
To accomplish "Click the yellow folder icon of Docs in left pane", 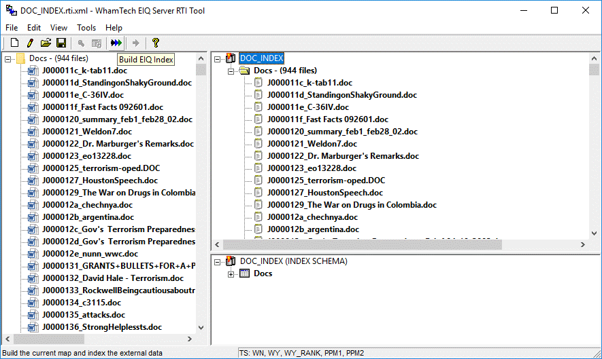I will click(20, 58).
